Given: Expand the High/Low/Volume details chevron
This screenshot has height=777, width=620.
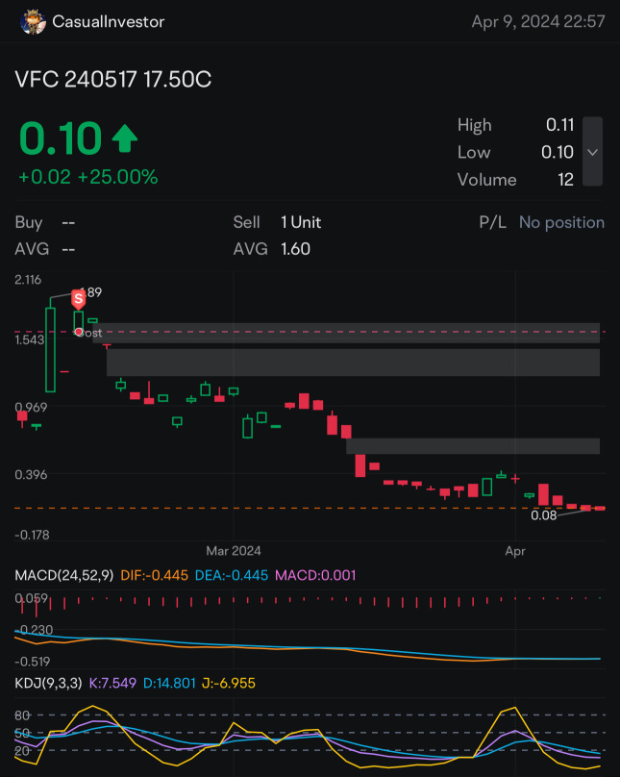Looking at the screenshot, I should point(592,152).
